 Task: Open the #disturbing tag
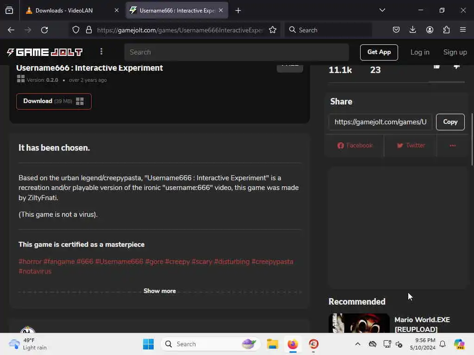click(232, 262)
